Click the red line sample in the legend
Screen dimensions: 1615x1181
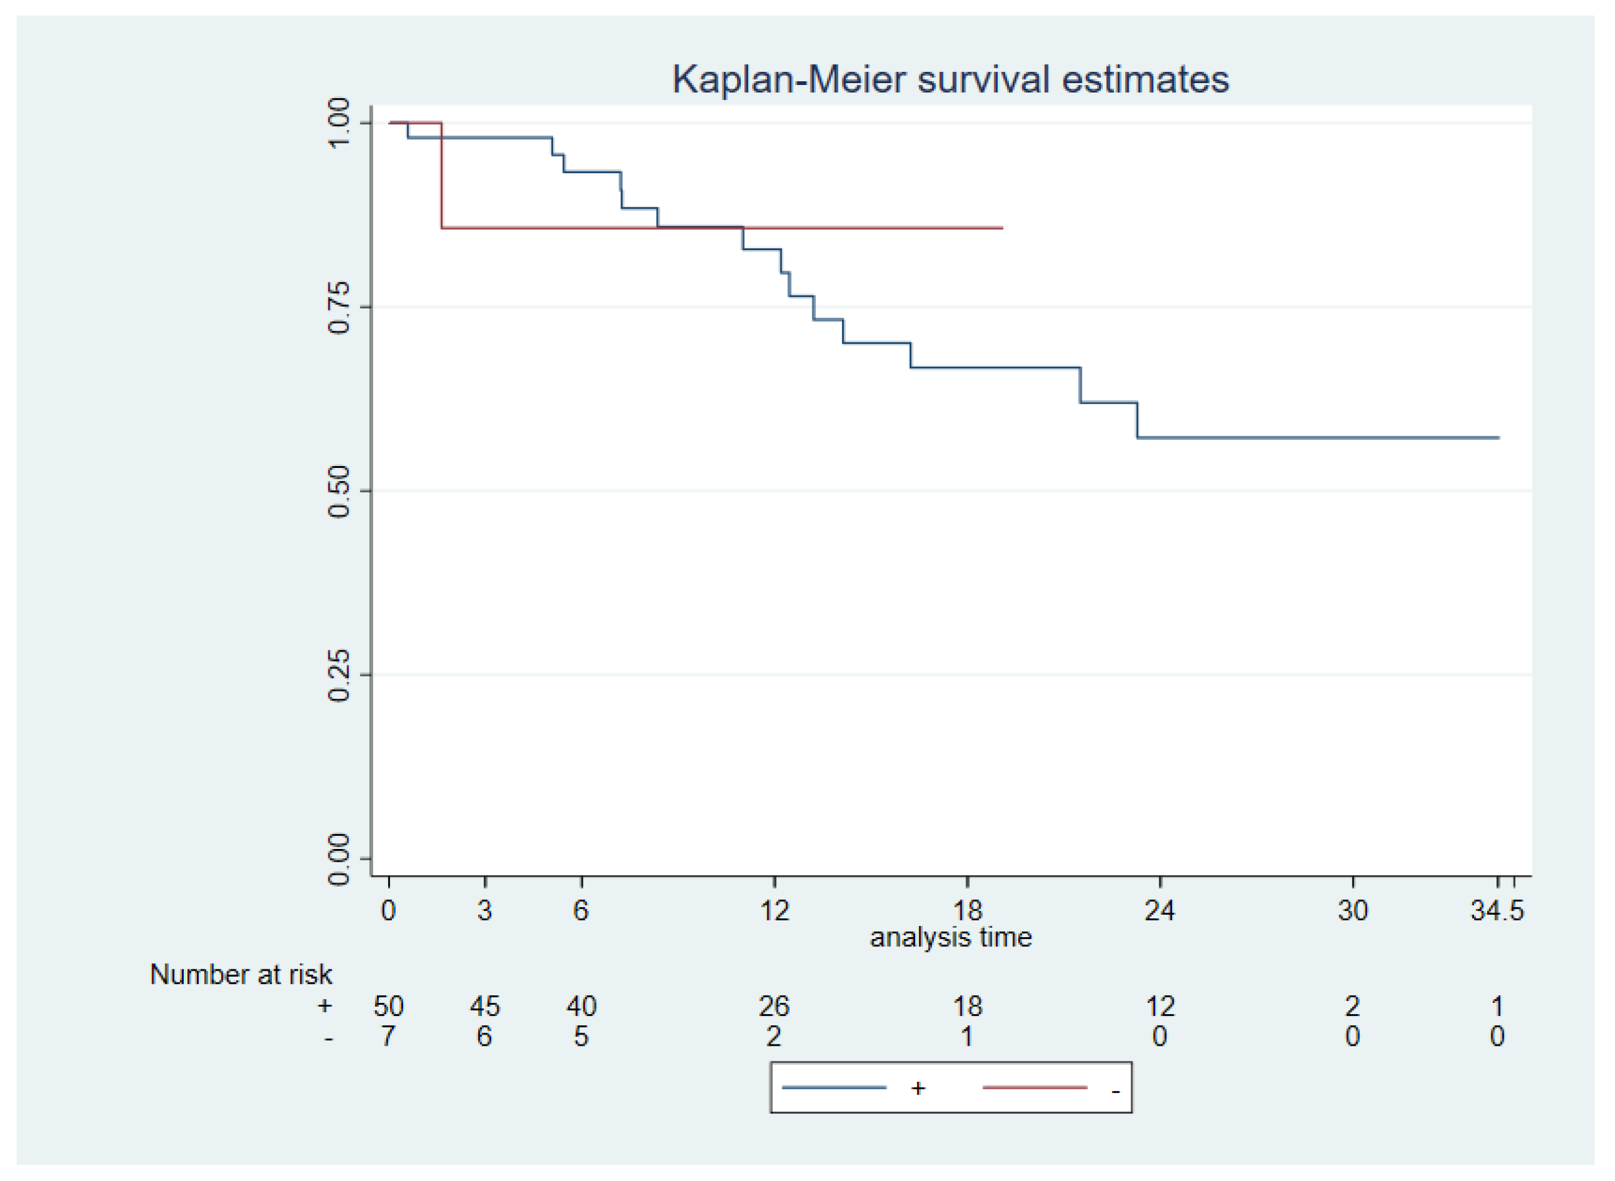[1034, 1087]
